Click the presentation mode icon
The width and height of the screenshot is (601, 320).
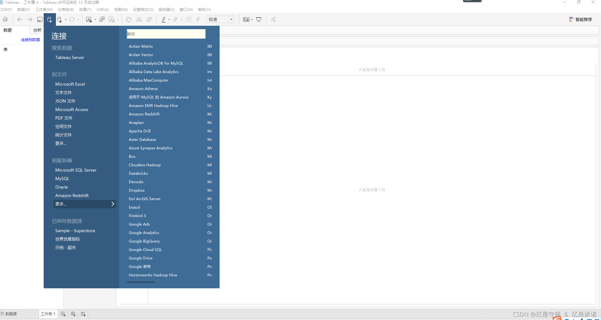pos(259,19)
